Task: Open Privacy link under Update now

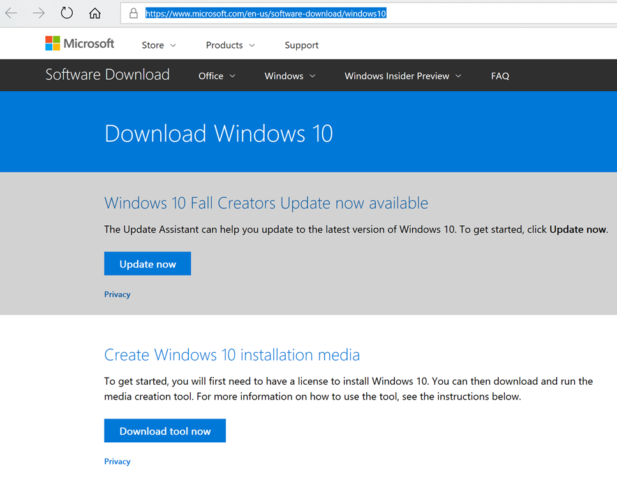Action: [x=117, y=294]
